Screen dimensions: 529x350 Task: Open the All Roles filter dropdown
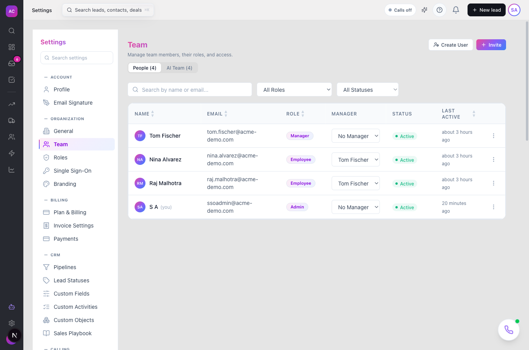click(294, 89)
